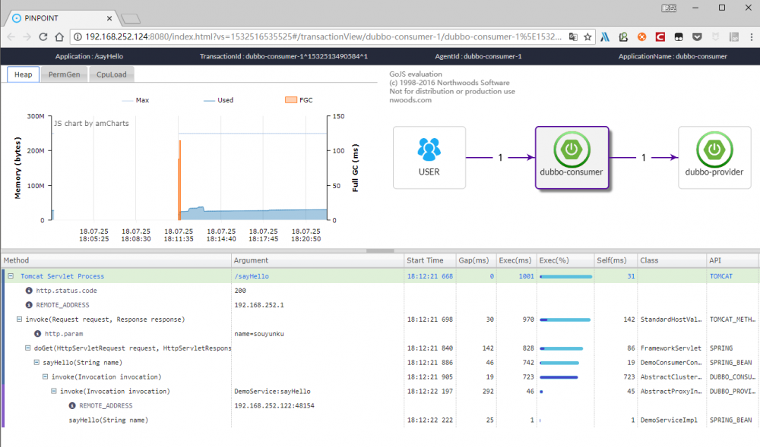Click the Exec(ms) column header
This screenshot has width=760, height=447.
coord(516,260)
